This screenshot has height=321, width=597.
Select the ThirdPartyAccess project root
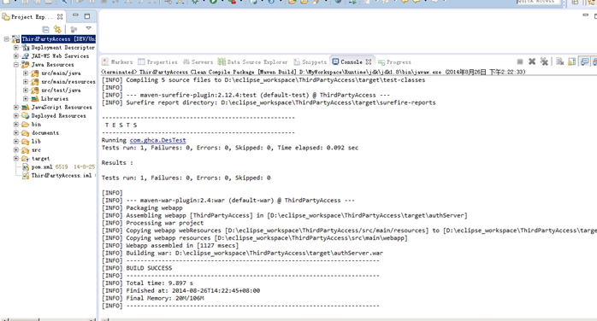pyautogui.click(x=58, y=39)
